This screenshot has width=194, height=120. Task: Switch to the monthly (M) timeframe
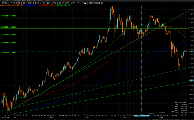click(x=41, y=3)
